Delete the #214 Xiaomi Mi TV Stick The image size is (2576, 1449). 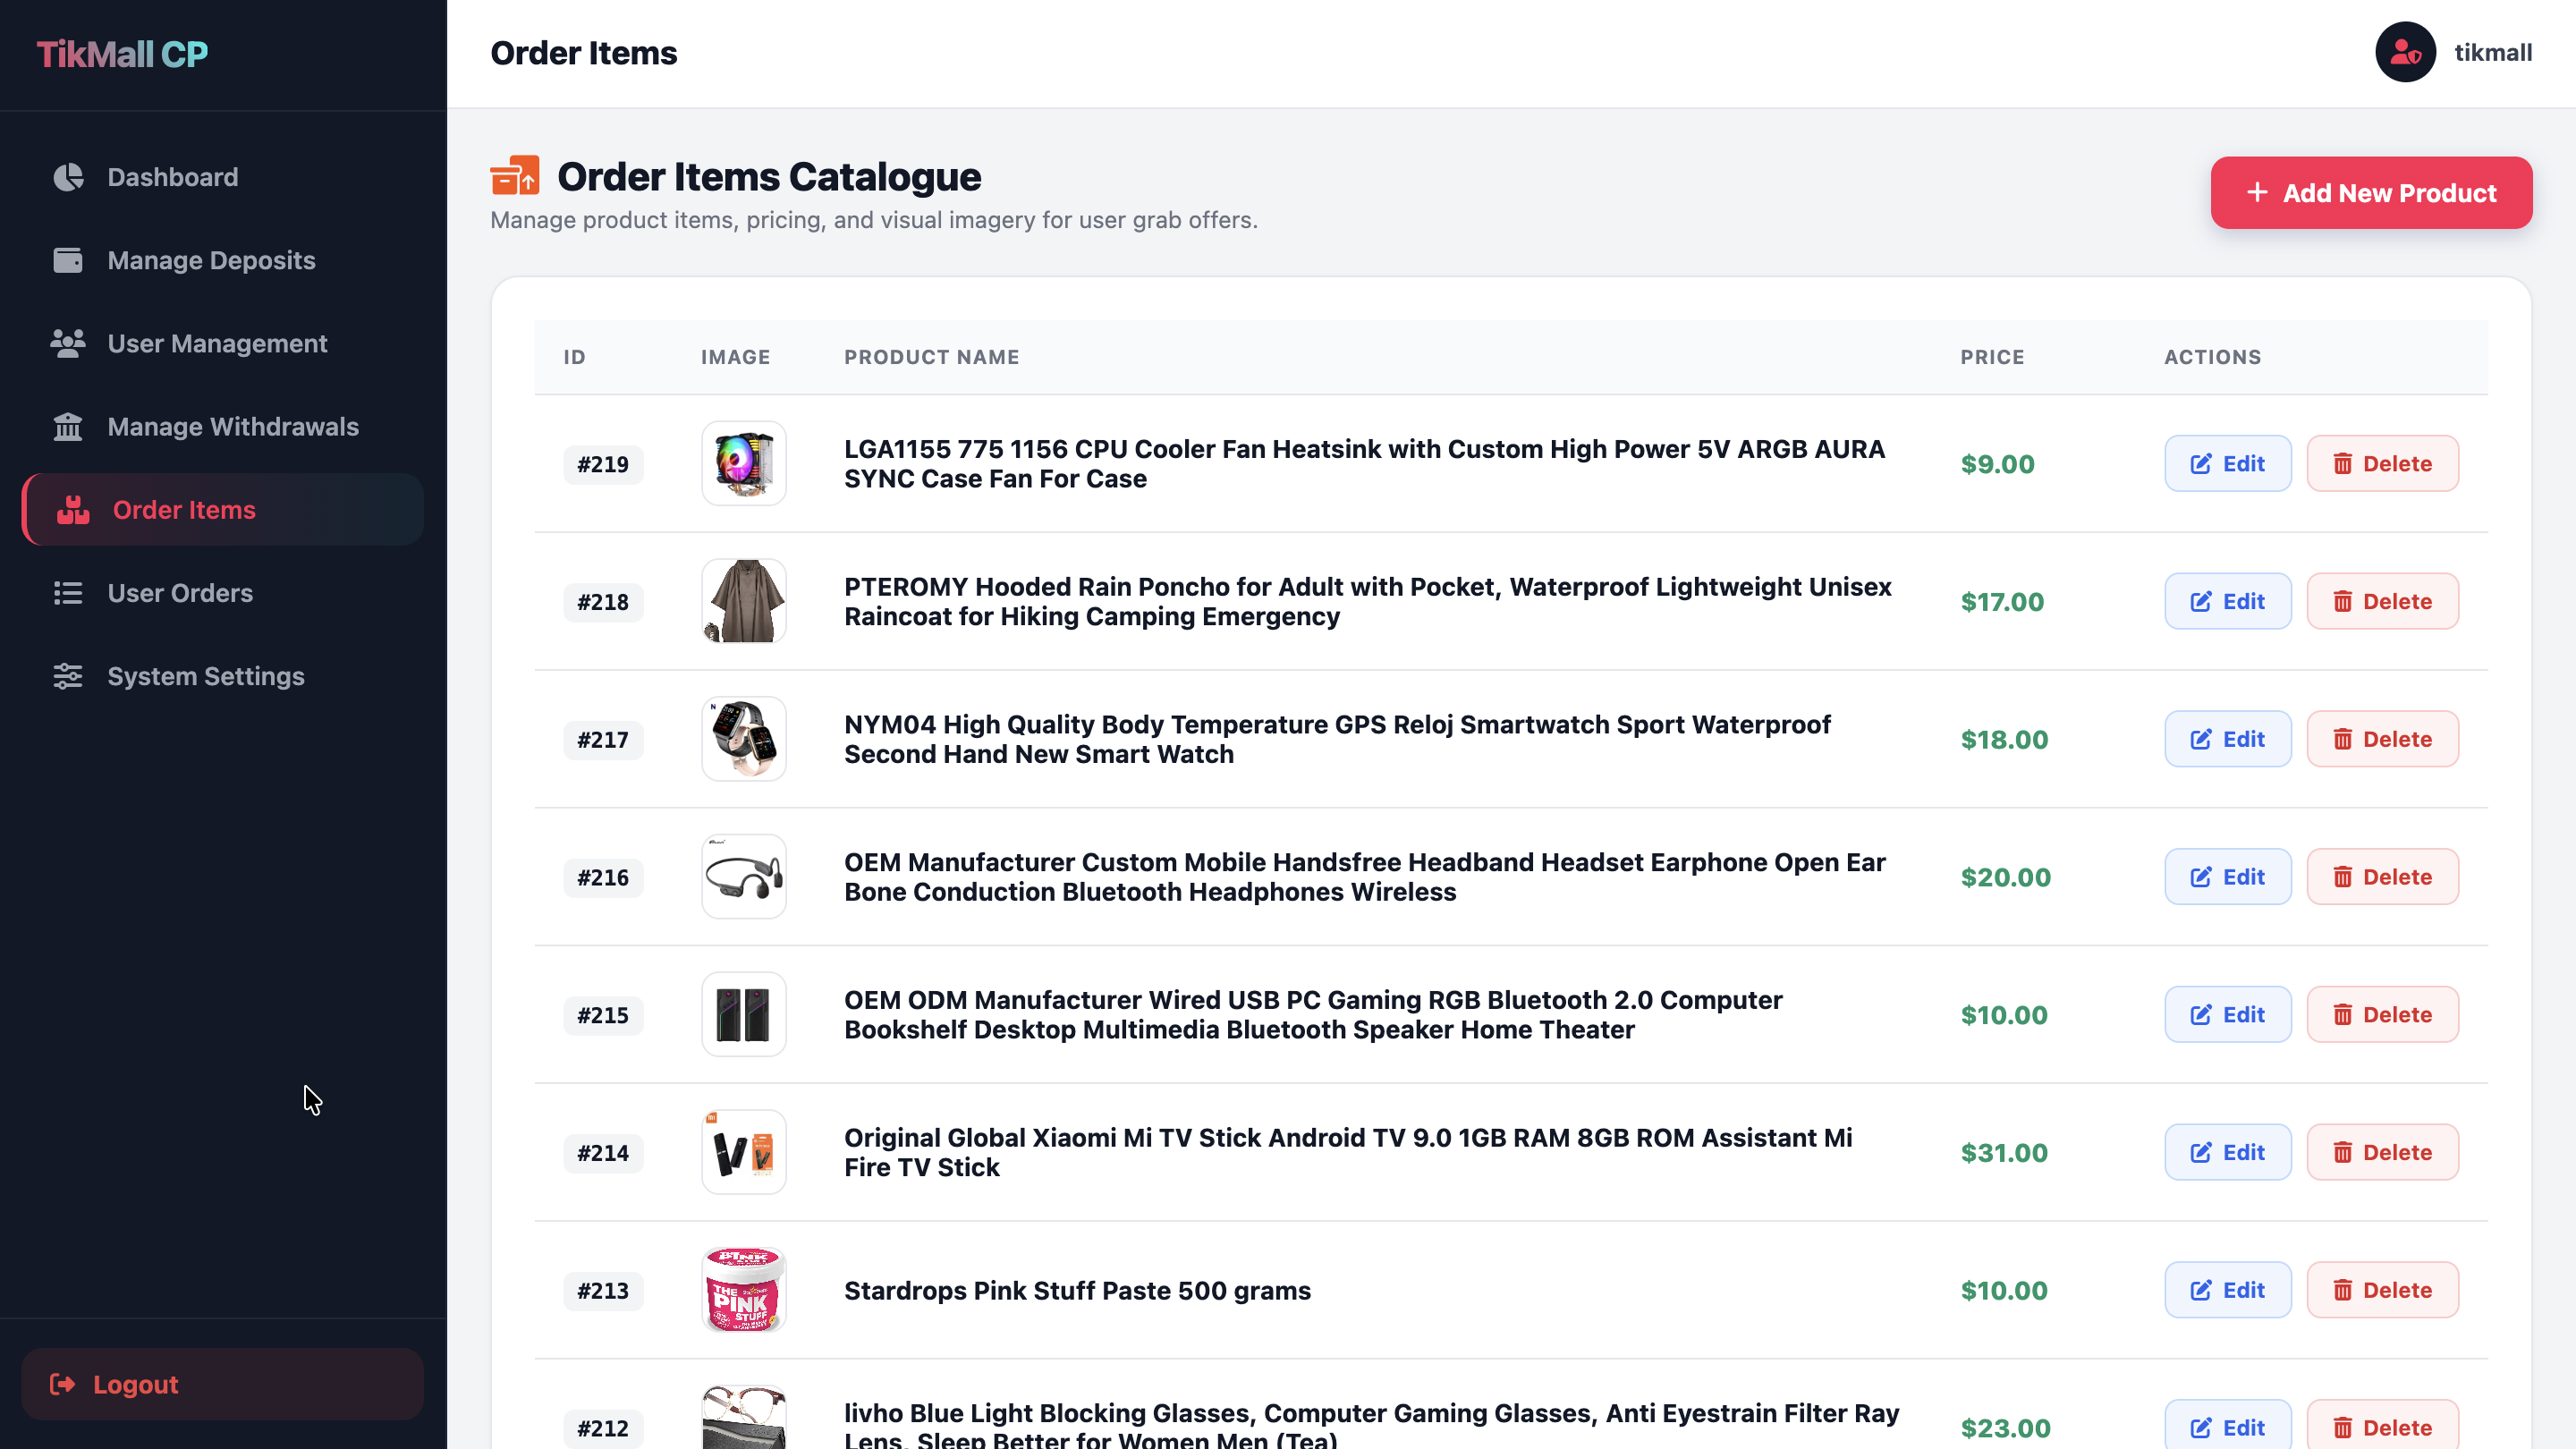click(2382, 1152)
